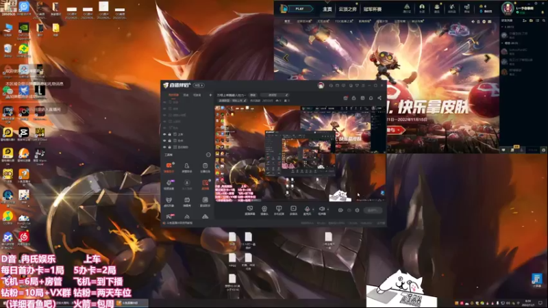This screenshot has width=548, height=308.
Task: Open the screen capture source in streaming app
Action: coord(249,210)
